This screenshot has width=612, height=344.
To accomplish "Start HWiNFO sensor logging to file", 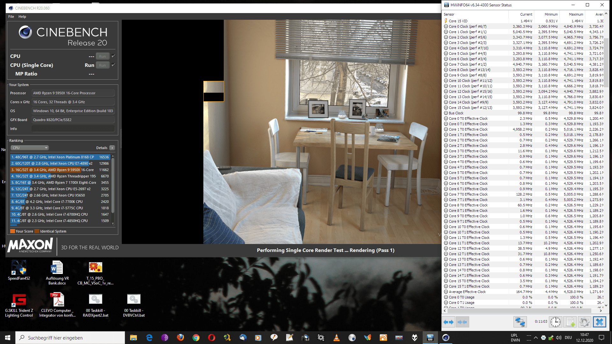I will click(x=570, y=322).
